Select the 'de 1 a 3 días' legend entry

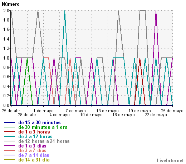click(32, 146)
